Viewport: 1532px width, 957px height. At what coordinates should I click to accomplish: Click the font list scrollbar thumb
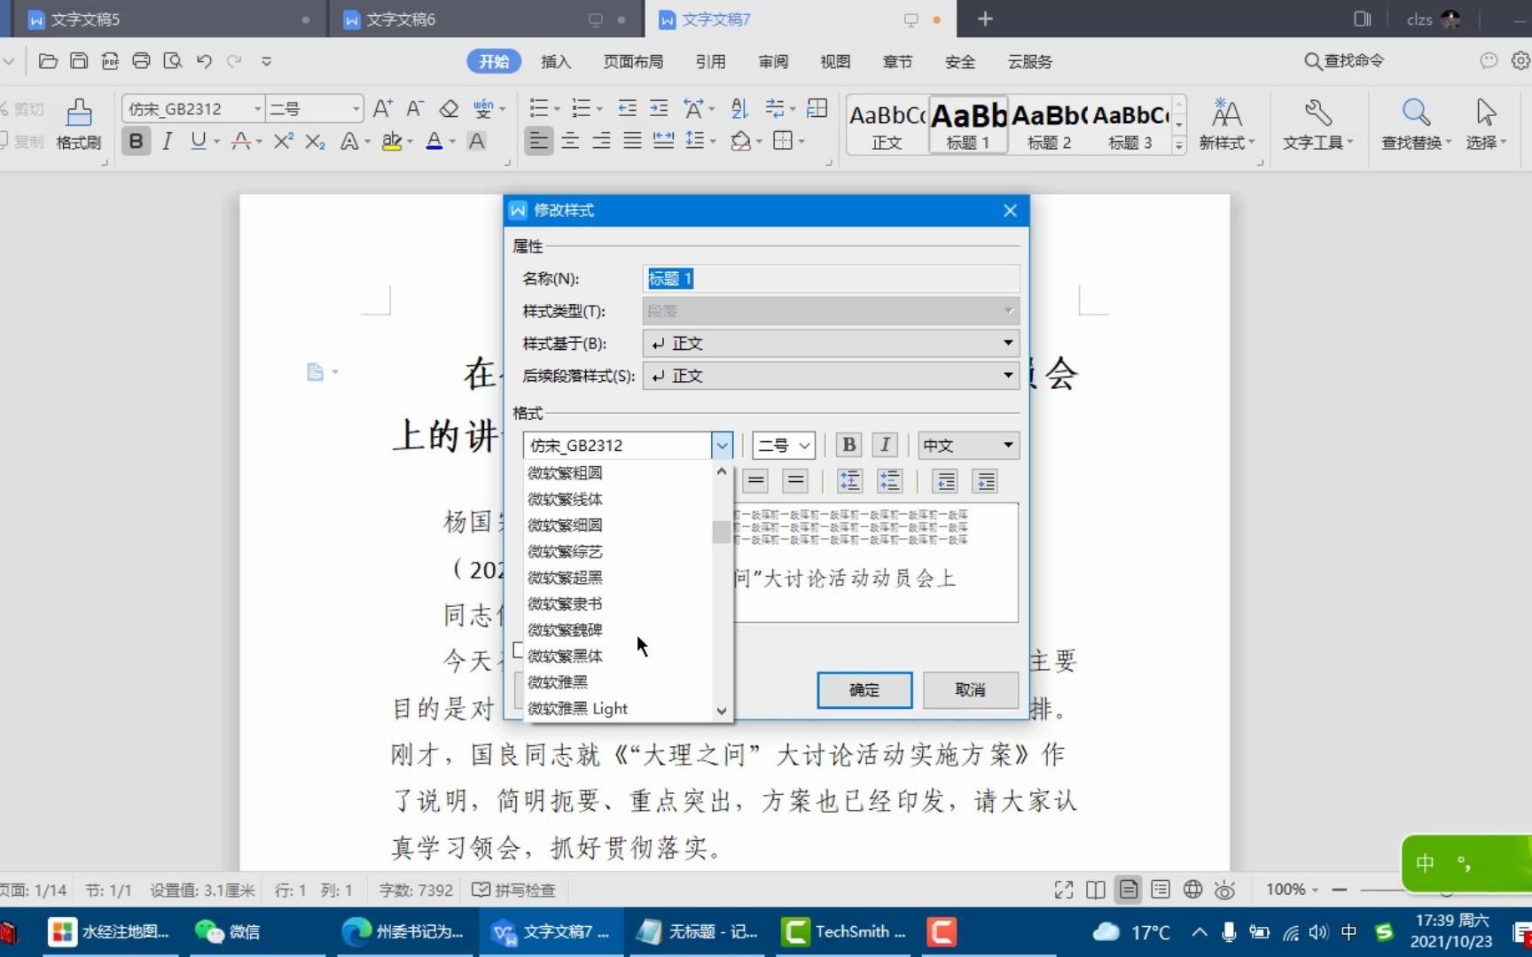click(x=722, y=532)
